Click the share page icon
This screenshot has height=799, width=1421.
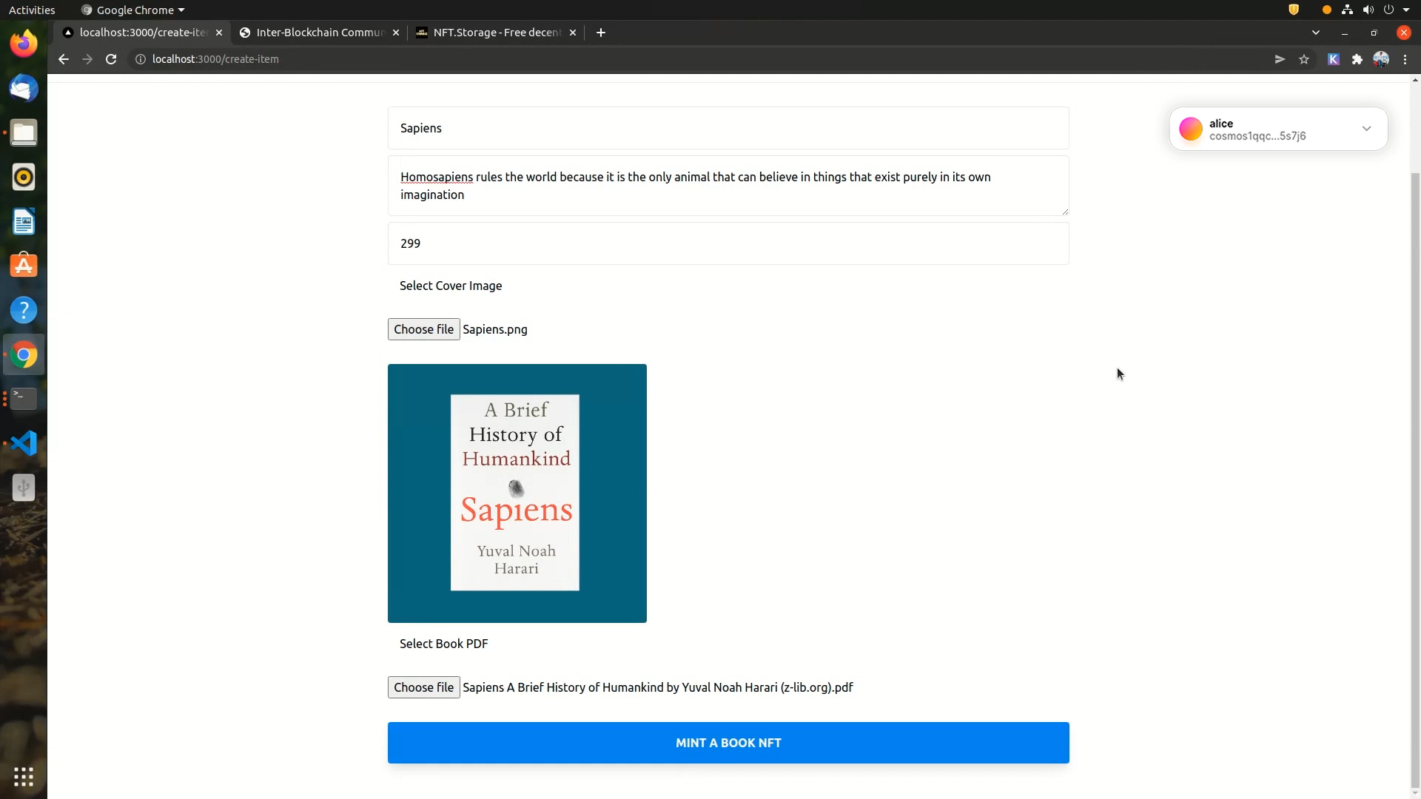(1280, 59)
